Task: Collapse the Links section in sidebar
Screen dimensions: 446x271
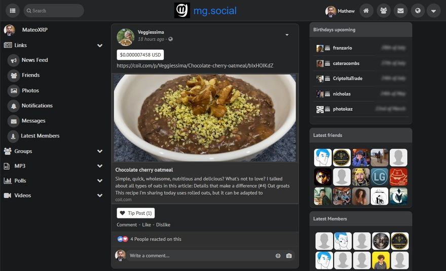Action: pos(100,46)
